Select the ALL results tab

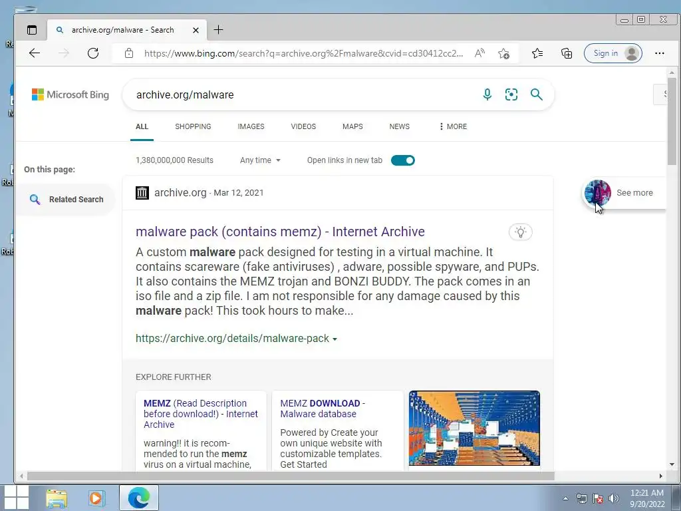[142, 126]
